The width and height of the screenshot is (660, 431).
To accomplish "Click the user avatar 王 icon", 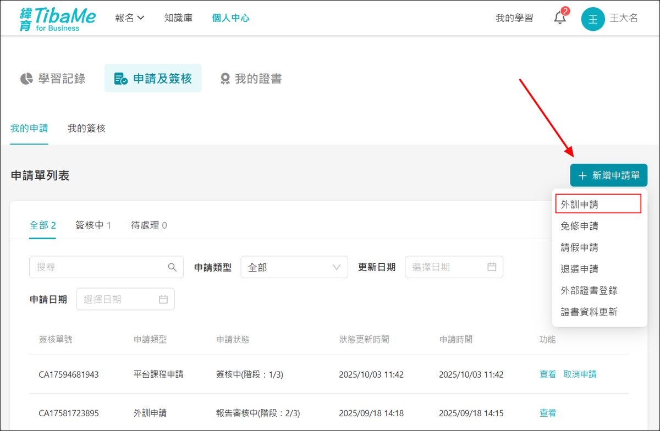I will [x=593, y=19].
